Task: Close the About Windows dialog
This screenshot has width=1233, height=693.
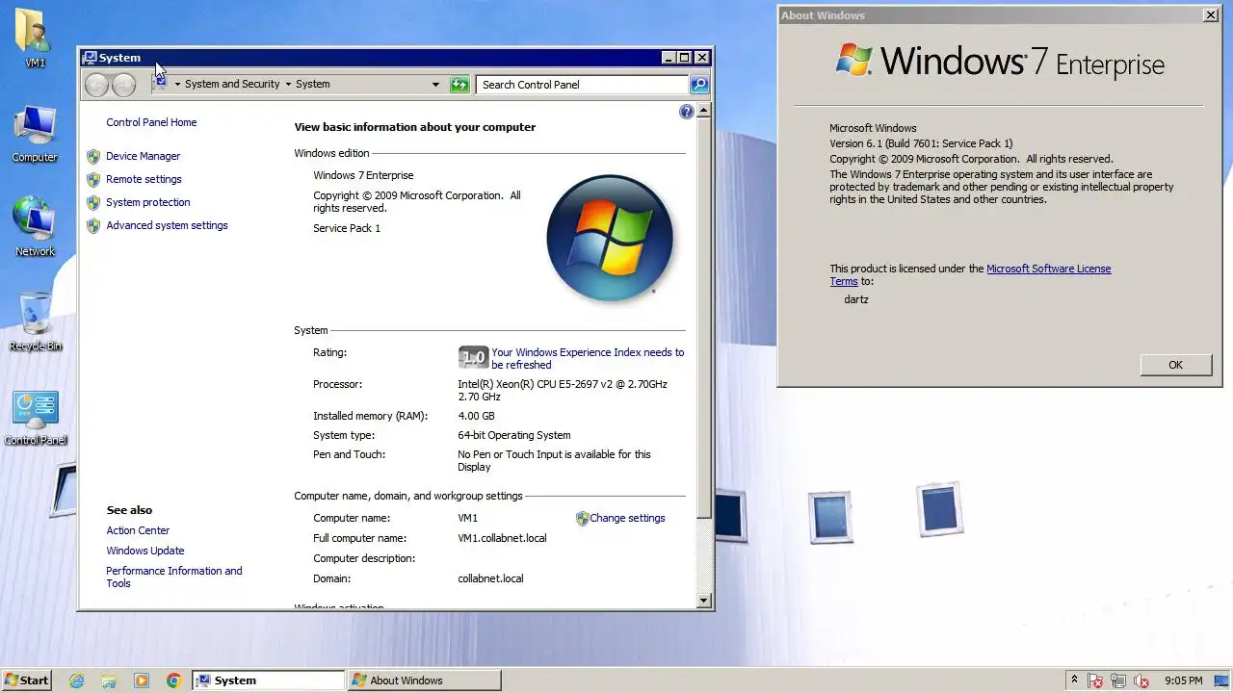Action: 1211,15
